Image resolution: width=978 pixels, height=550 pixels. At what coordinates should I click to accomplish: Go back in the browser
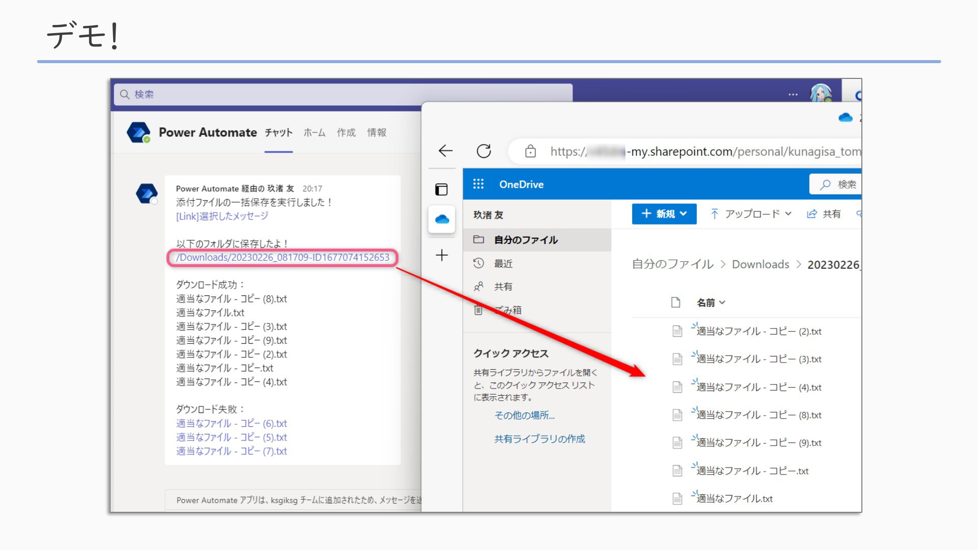446,151
